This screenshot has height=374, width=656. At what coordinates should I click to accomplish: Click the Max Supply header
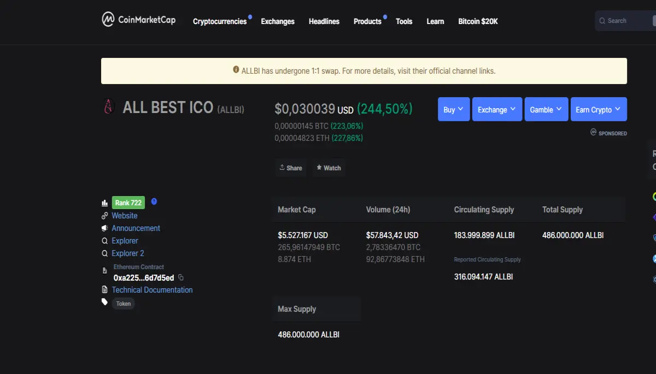point(297,309)
